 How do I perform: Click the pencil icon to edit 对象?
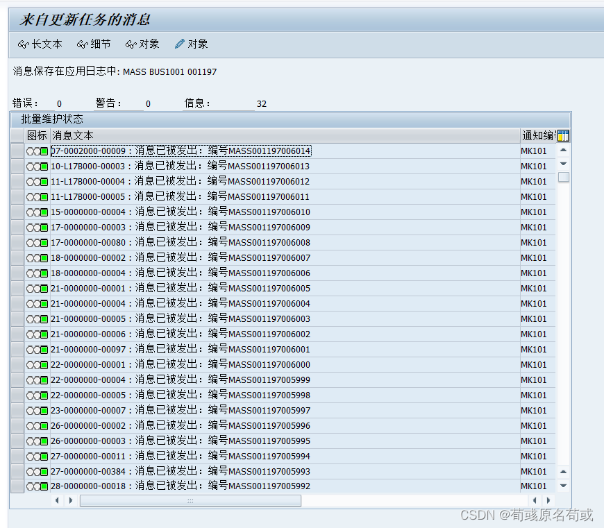coord(179,44)
